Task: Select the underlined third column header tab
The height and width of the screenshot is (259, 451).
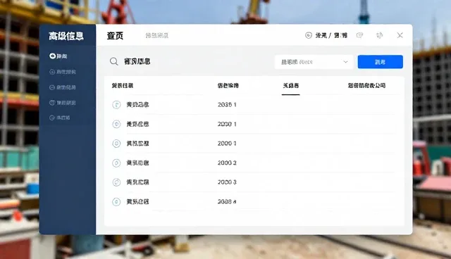Action: pyautogui.click(x=291, y=85)
